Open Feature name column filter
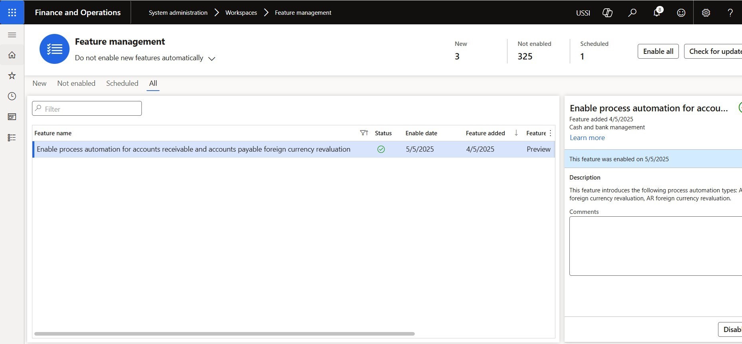Image resolution: width=742 pixels, height=344 pixels. click(x=364, y=133)
